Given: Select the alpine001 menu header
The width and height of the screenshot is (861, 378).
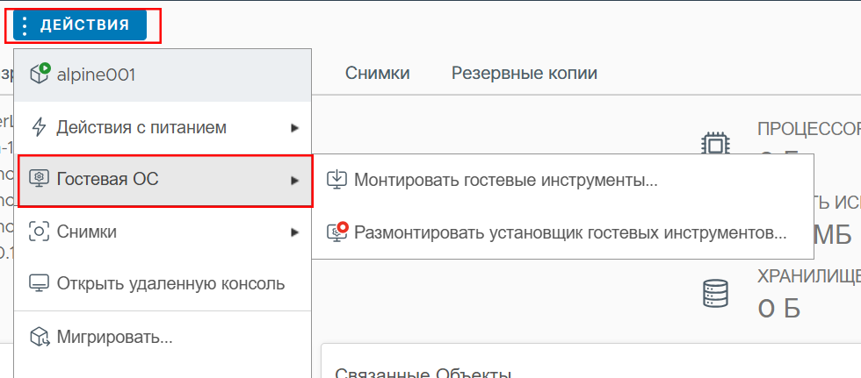Looking at the screenshot, I should point(163,75).
